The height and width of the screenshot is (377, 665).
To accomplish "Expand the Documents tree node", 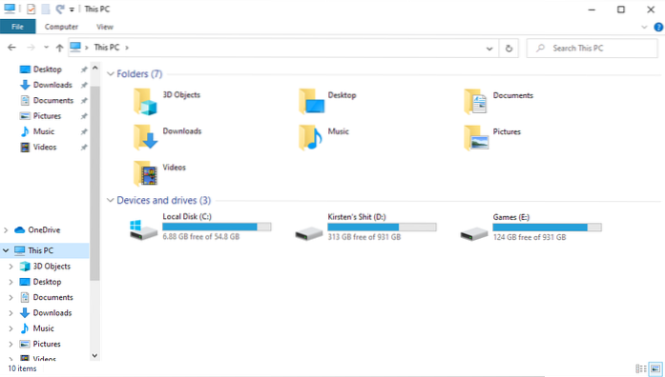I will (11, 297).
